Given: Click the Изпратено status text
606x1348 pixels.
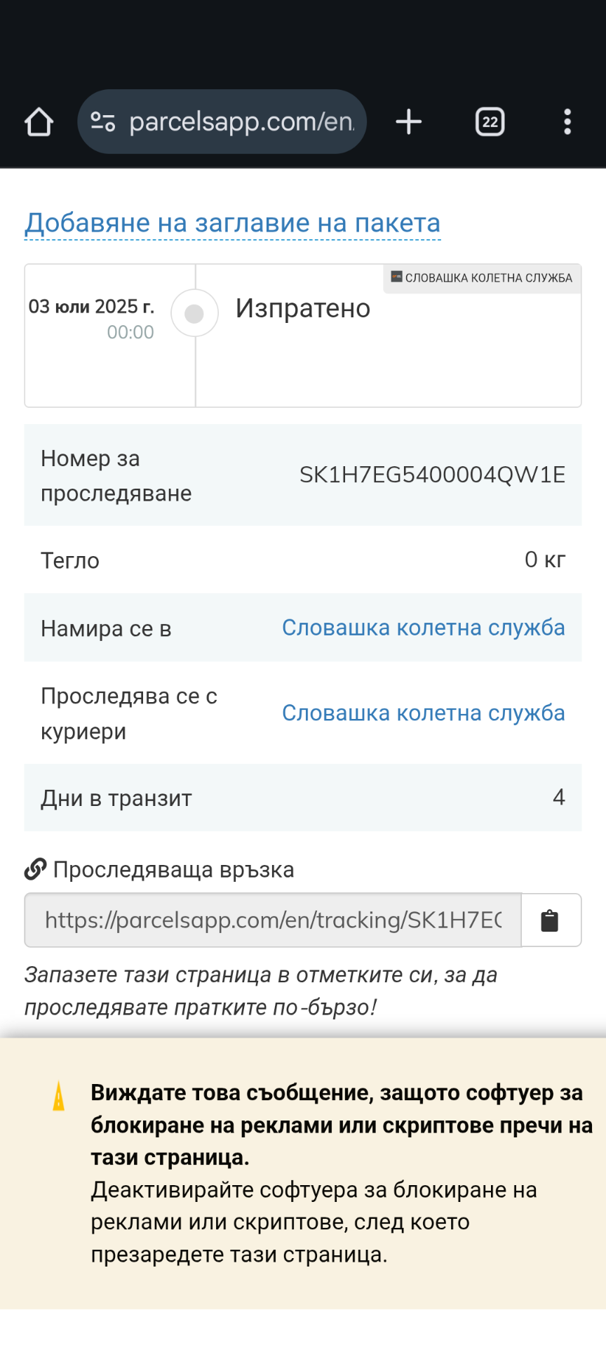Looking at the screenshot, I should (x=303, y=308).
